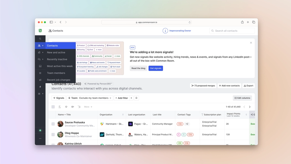The height and width of the screenshot is (164, 291).
Task: Click Add new contacts button
Action: point(229,86)
